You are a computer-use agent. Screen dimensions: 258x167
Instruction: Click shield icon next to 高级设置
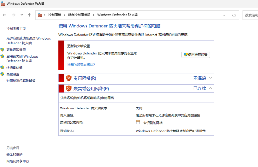coord(3,74)
